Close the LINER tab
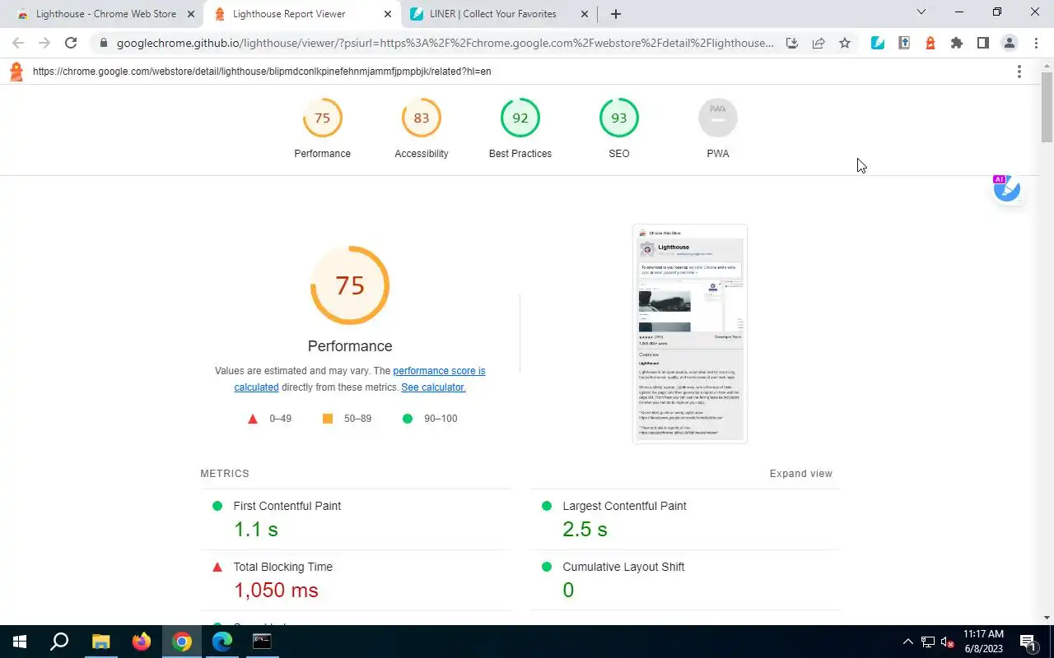The width and height of the screenshot is (1054, 658). [x=585, y=14]
